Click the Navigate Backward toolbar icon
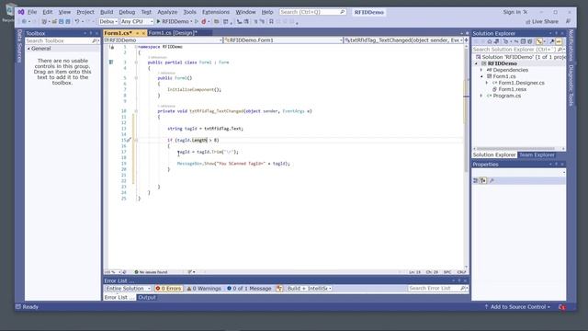The width and height of the screenshot is (588, 331). pos(24,21)
